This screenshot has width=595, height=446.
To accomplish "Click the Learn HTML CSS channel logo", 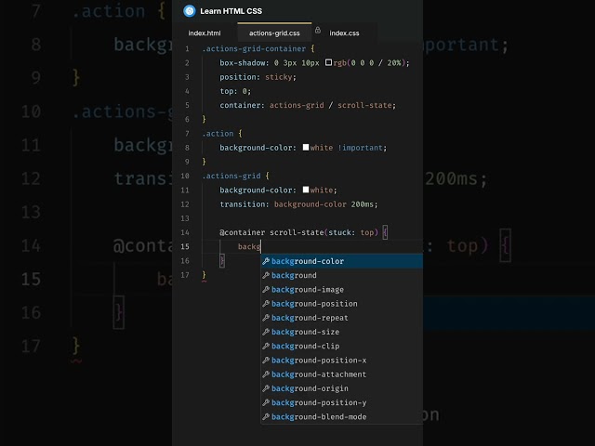I will click(190, 11).
